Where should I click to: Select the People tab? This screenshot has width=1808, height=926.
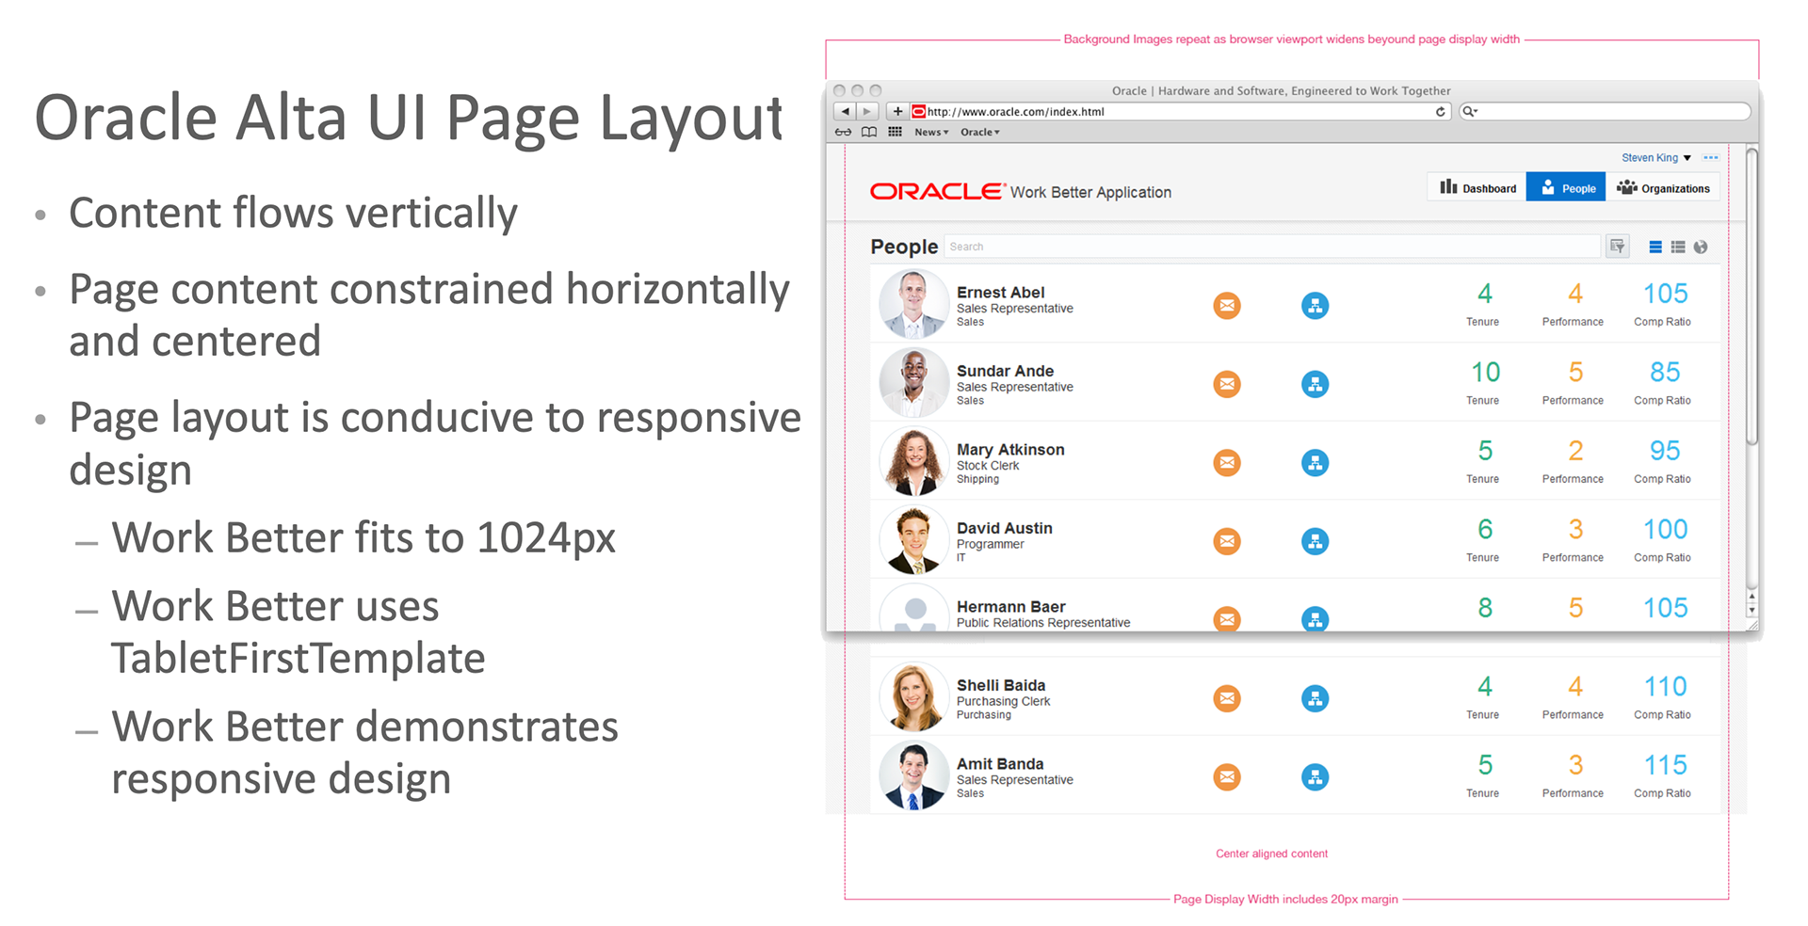(1566, 187)
